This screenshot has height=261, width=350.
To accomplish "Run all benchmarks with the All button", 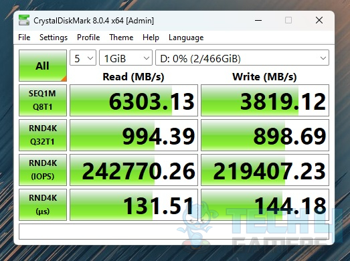I will (x=43, y=66).
